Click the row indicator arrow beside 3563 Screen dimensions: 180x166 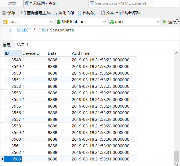point(2,159)
